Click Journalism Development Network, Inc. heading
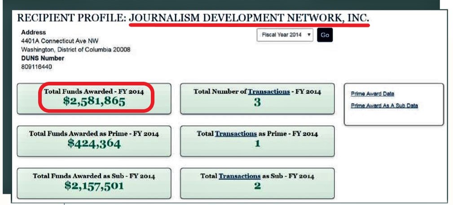 pyautogui.click(x=249, y=18)
